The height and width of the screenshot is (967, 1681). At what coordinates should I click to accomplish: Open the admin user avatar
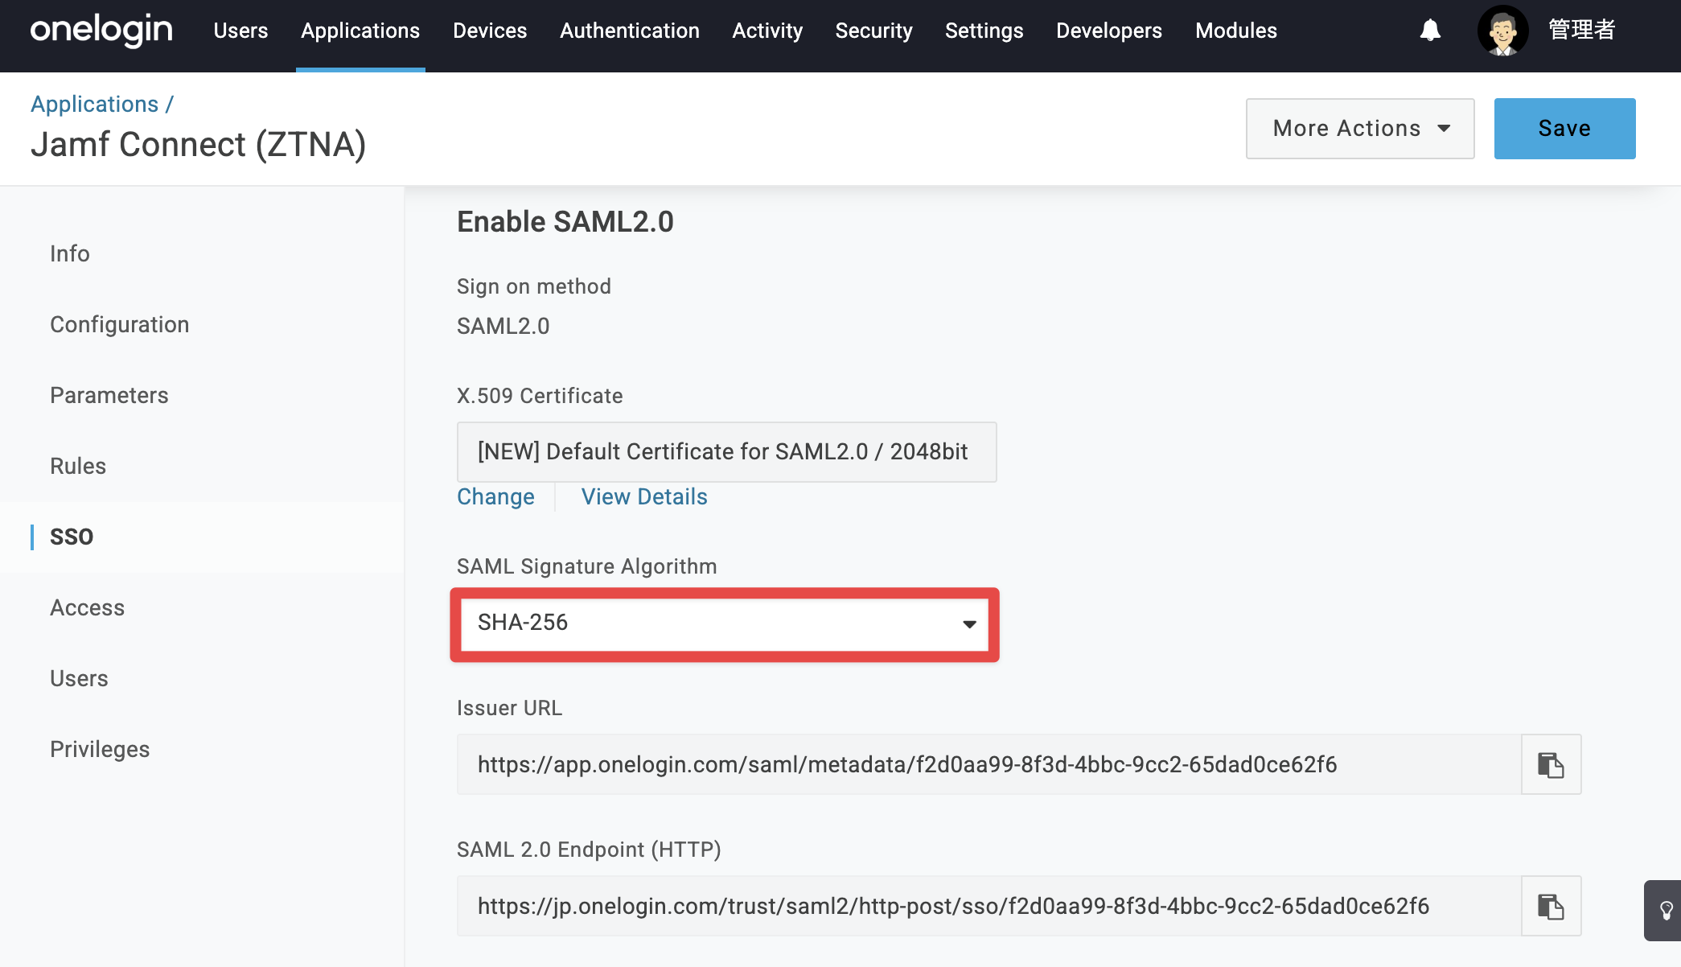tap(1502, 31)
